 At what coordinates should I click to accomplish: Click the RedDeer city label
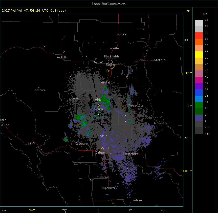coord(111,65)
